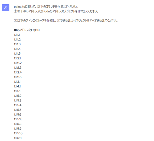Click the ■ipアドレスとFQDN heading

(x=27, y=30)
